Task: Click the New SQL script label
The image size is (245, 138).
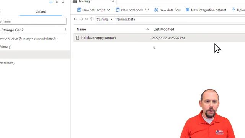Action: click(93, 10)
